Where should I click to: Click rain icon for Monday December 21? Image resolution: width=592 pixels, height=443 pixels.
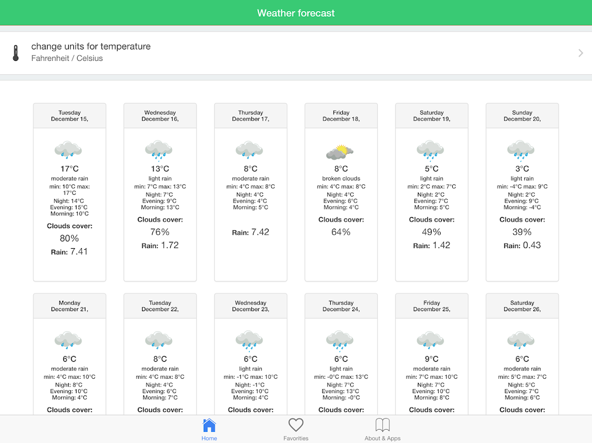pyautogui.click(x=68, y=340)
